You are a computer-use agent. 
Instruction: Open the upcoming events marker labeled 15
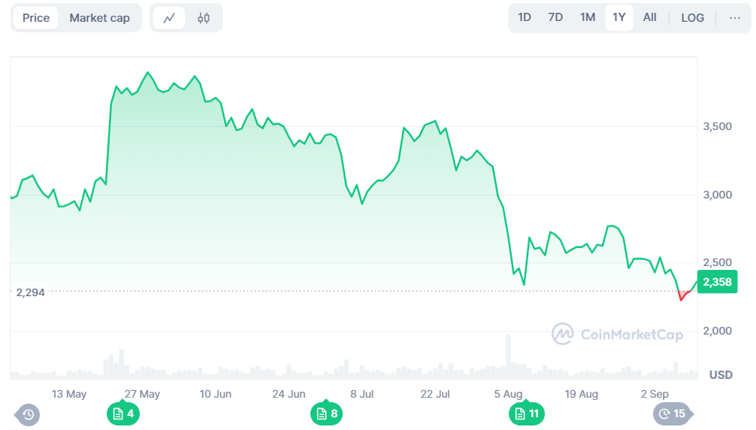(x=672, y=413)
